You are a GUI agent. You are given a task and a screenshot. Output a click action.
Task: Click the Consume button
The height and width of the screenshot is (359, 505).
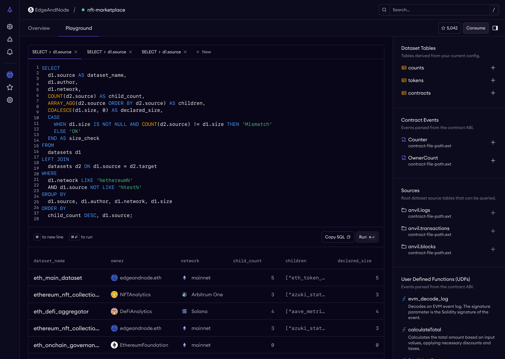point(476,28)
